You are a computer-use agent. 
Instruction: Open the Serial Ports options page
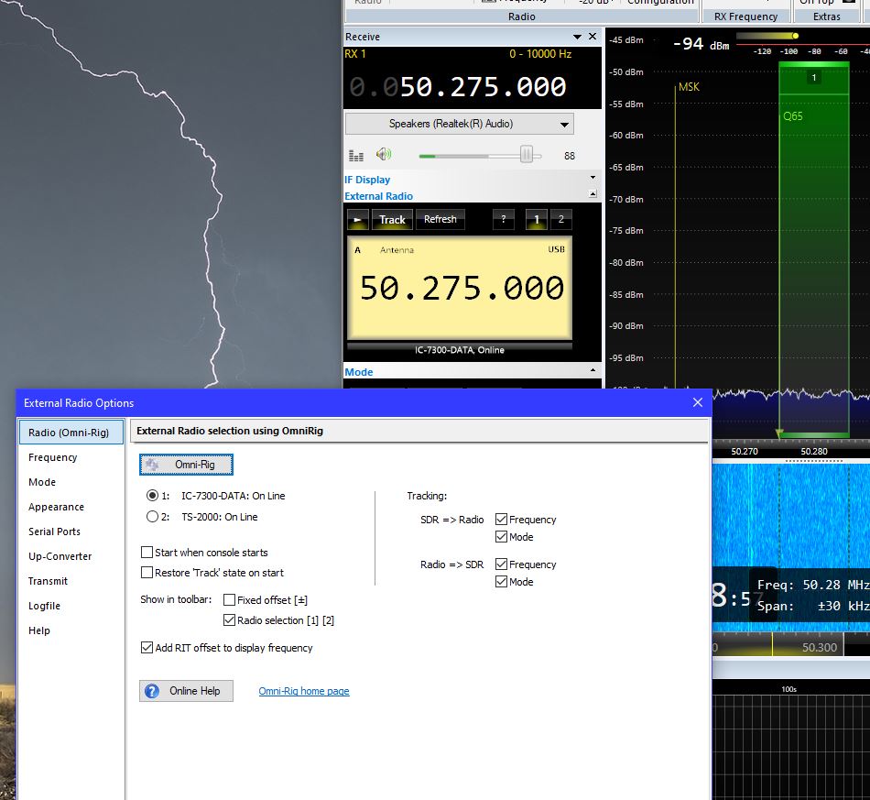click(x=54, y=532)
